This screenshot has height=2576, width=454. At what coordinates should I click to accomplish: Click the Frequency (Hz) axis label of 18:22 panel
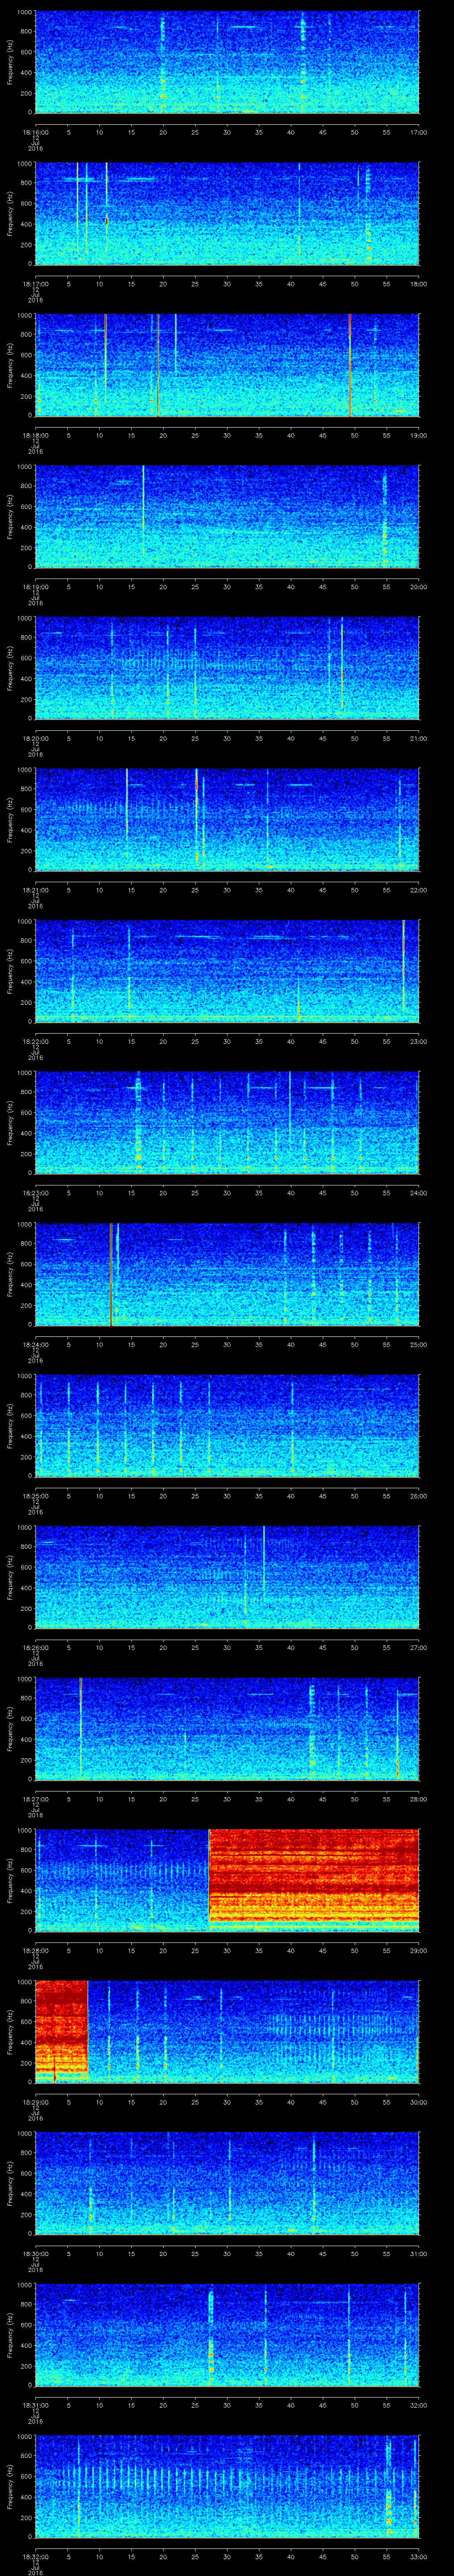click(10, 971)
